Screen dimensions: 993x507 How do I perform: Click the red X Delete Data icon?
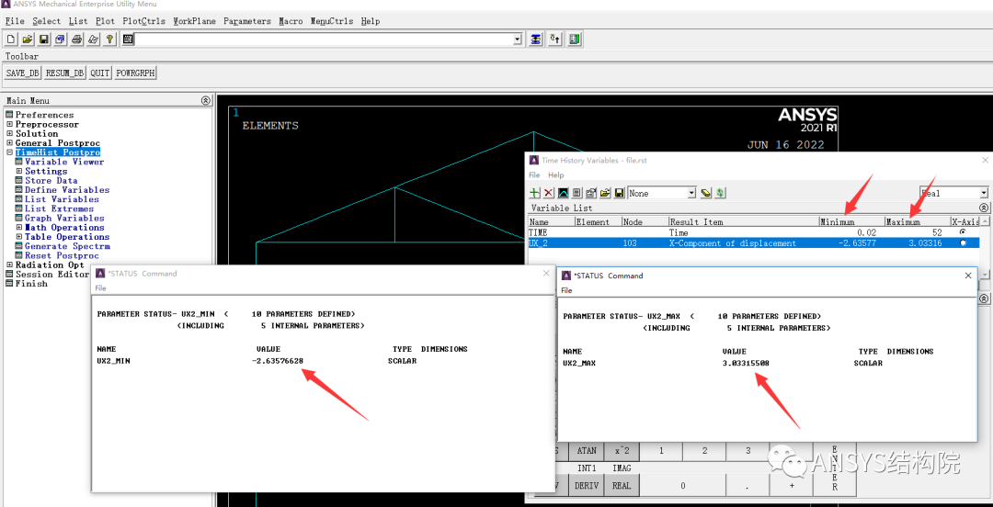click(x=549, y=193)
